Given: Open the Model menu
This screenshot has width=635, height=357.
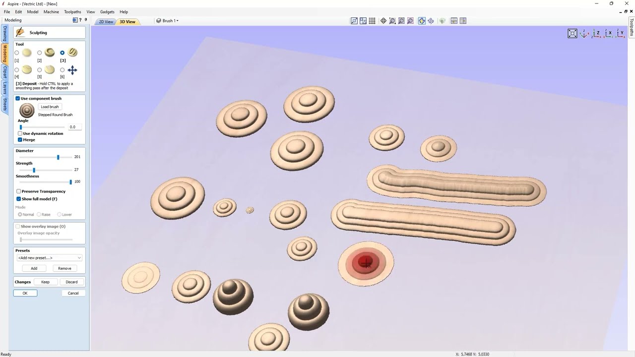Looking at the screenshot, I should click(33, 12).
